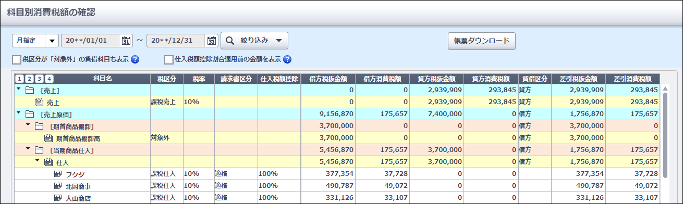Click folder icon of [当期商品仕入] row
683x204 pixels.
[39, 150]
